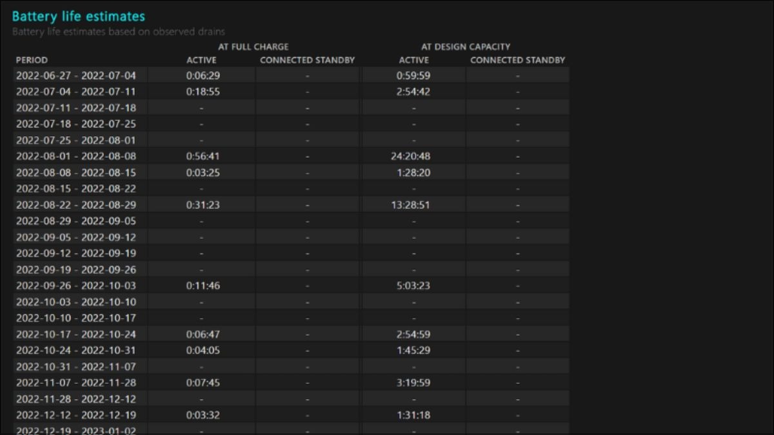
Task: Click the 13:28:51 design capacity value
Action: pyautogui.click(x=413, y=205)
